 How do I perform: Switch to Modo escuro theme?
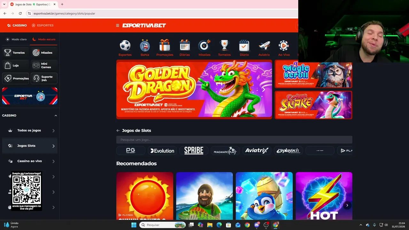click(44, 39)
